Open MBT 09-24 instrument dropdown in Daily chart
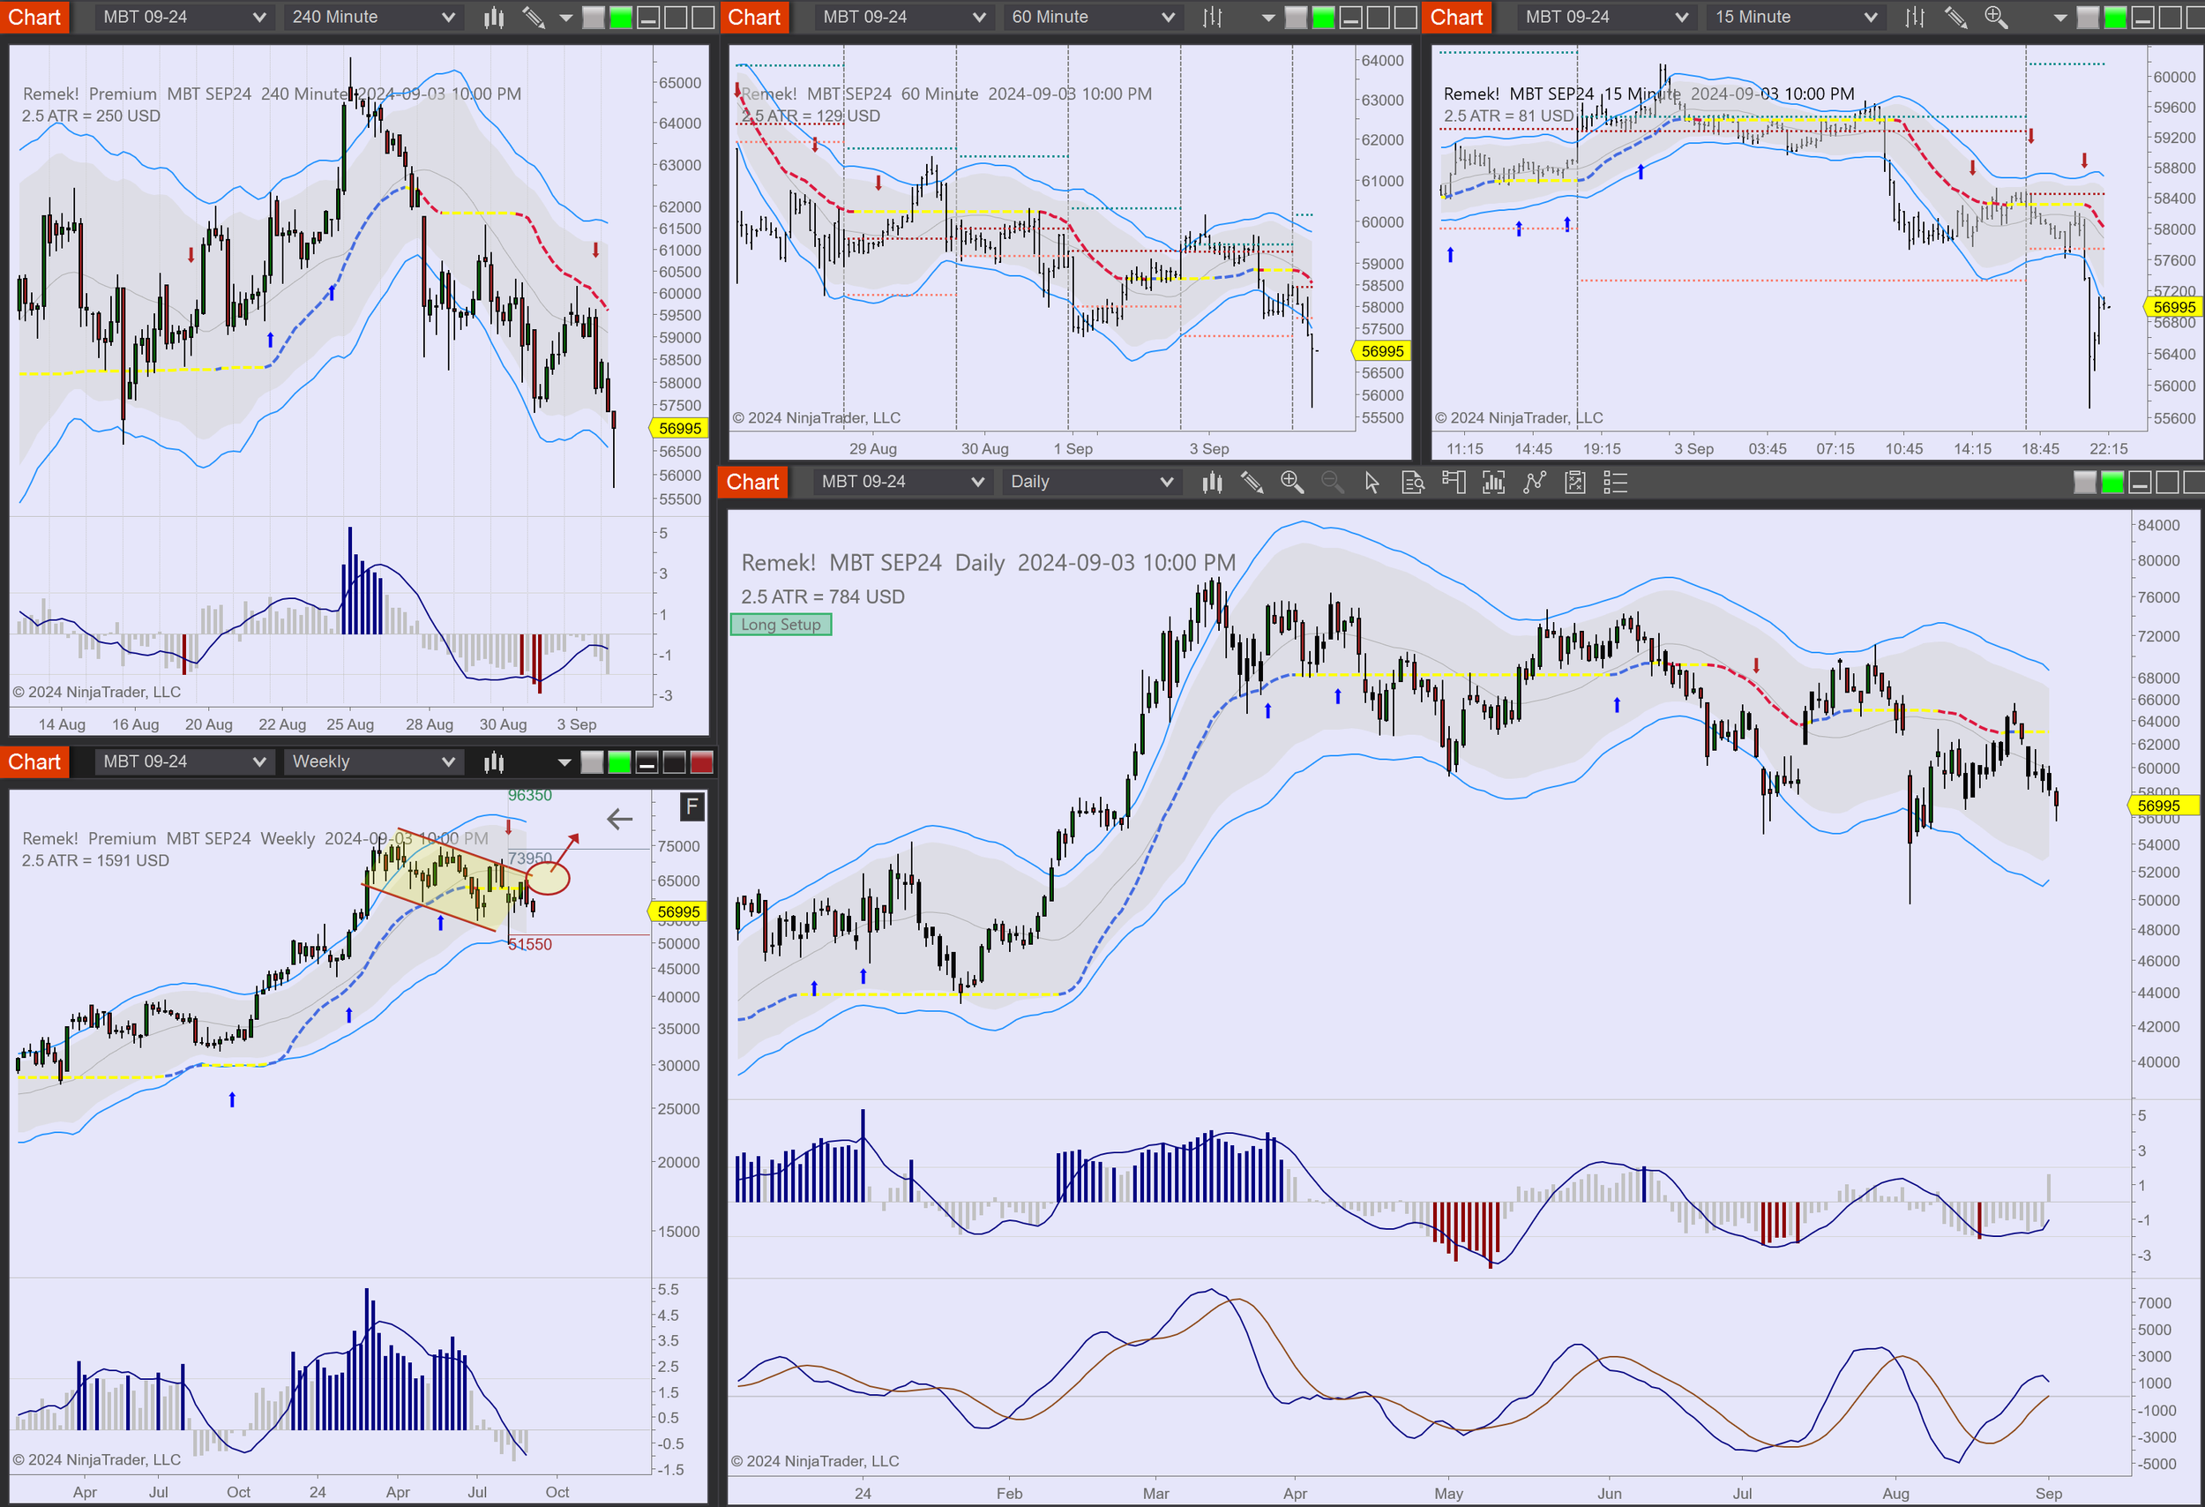 902,482
